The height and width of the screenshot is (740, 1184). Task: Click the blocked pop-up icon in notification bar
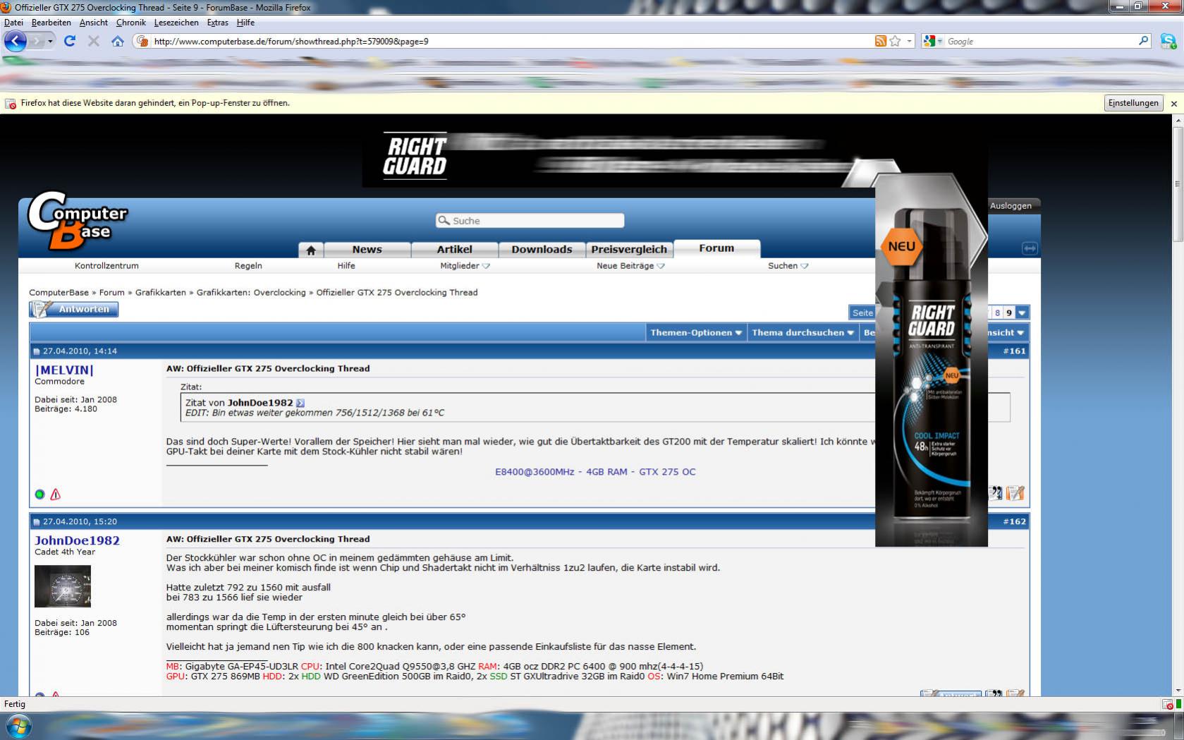[x=11, y=104]
